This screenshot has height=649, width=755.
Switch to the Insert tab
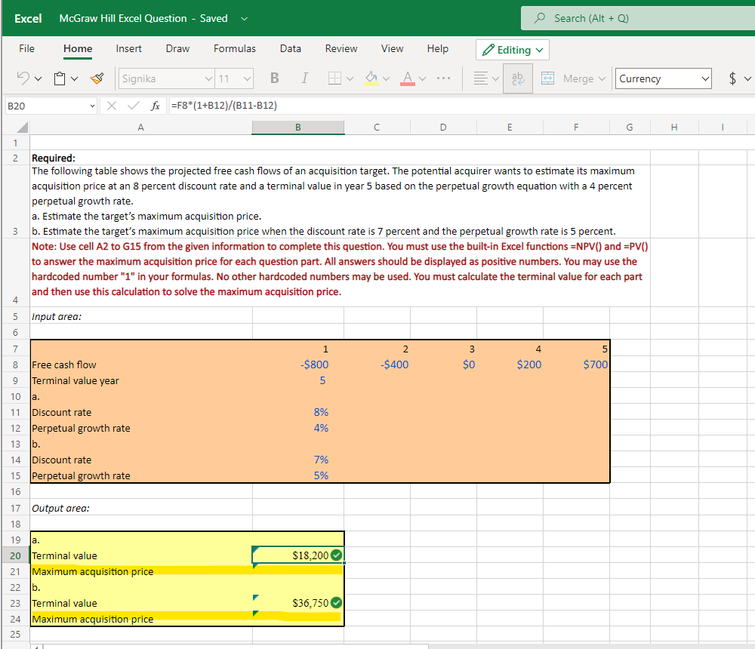(x=128, y=48)
